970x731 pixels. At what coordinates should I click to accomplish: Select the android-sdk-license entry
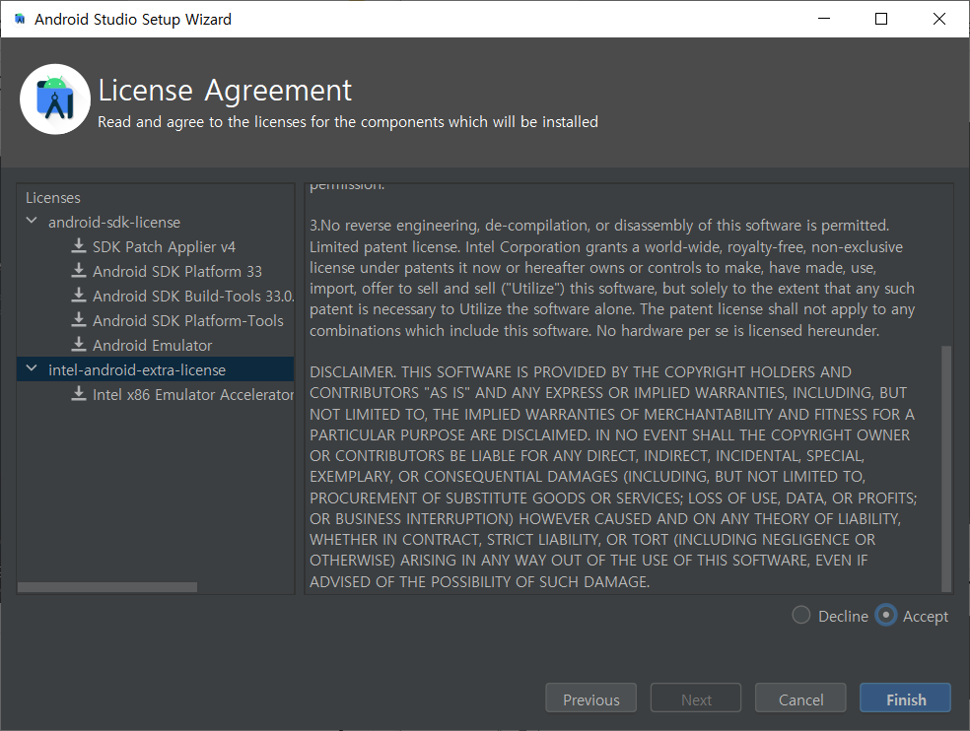pos(114,222)
